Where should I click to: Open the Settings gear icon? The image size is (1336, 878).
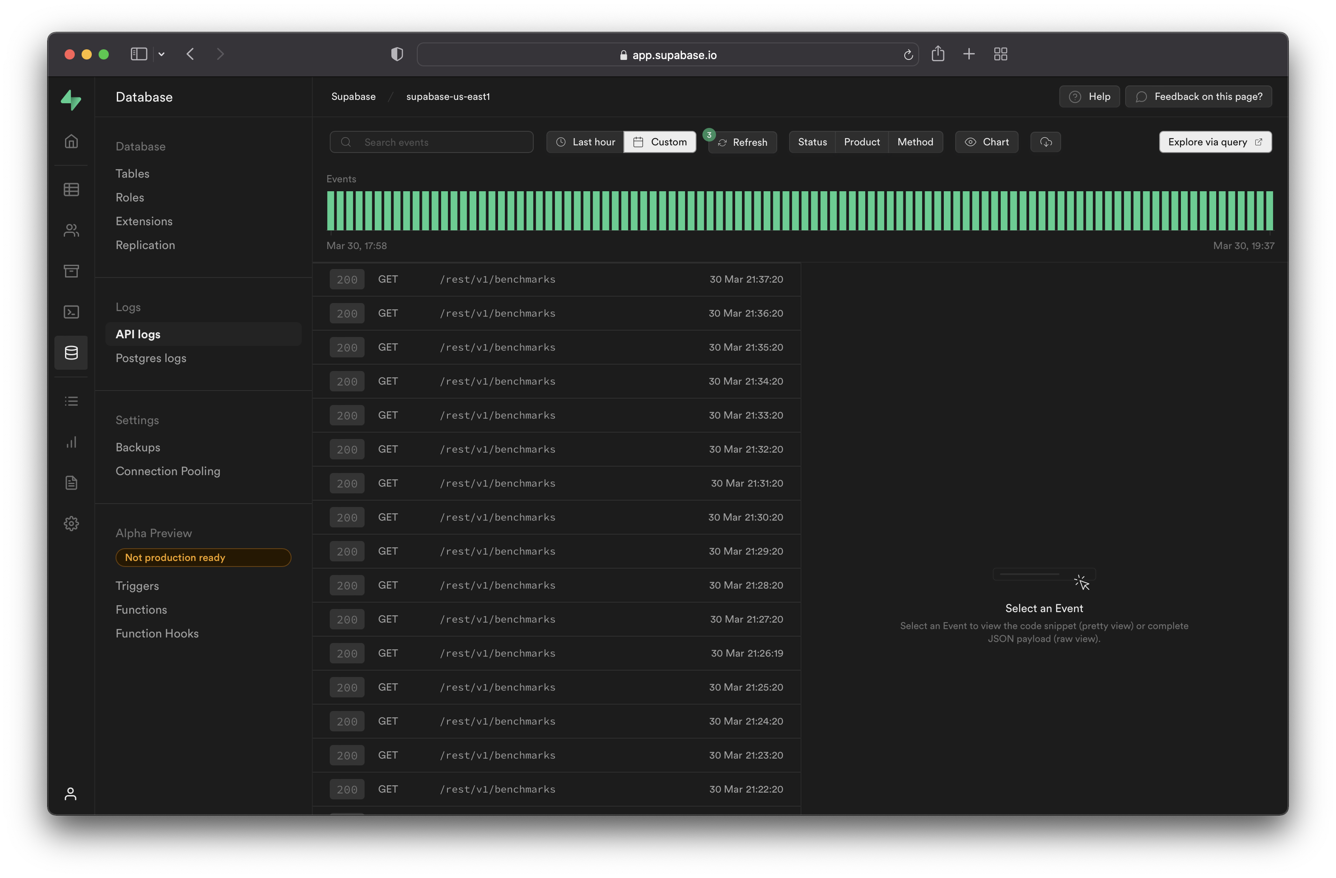tap(71, 523)
